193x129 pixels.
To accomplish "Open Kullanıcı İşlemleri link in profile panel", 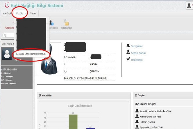I will click(x=138, y=53).
